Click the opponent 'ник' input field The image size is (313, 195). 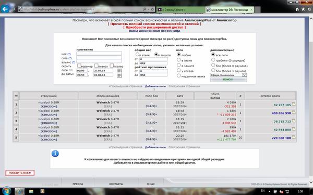[x=99, y=54]
